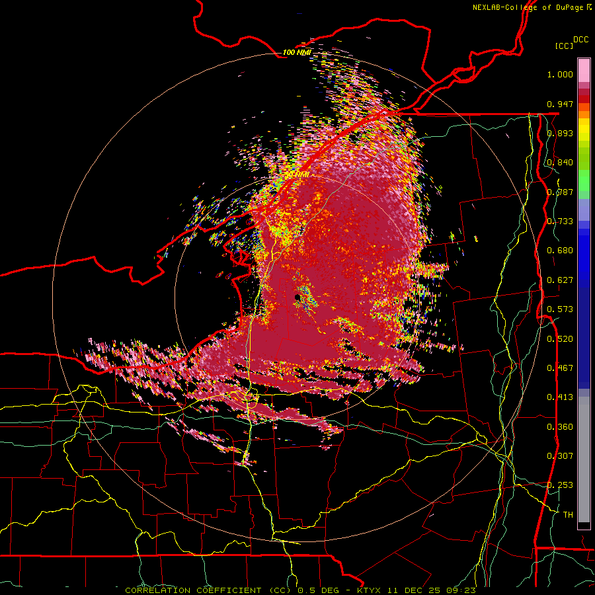Click the 11 DEC 25 date text
The width and height of the screenshot is (595, 595).
point(413,590)
